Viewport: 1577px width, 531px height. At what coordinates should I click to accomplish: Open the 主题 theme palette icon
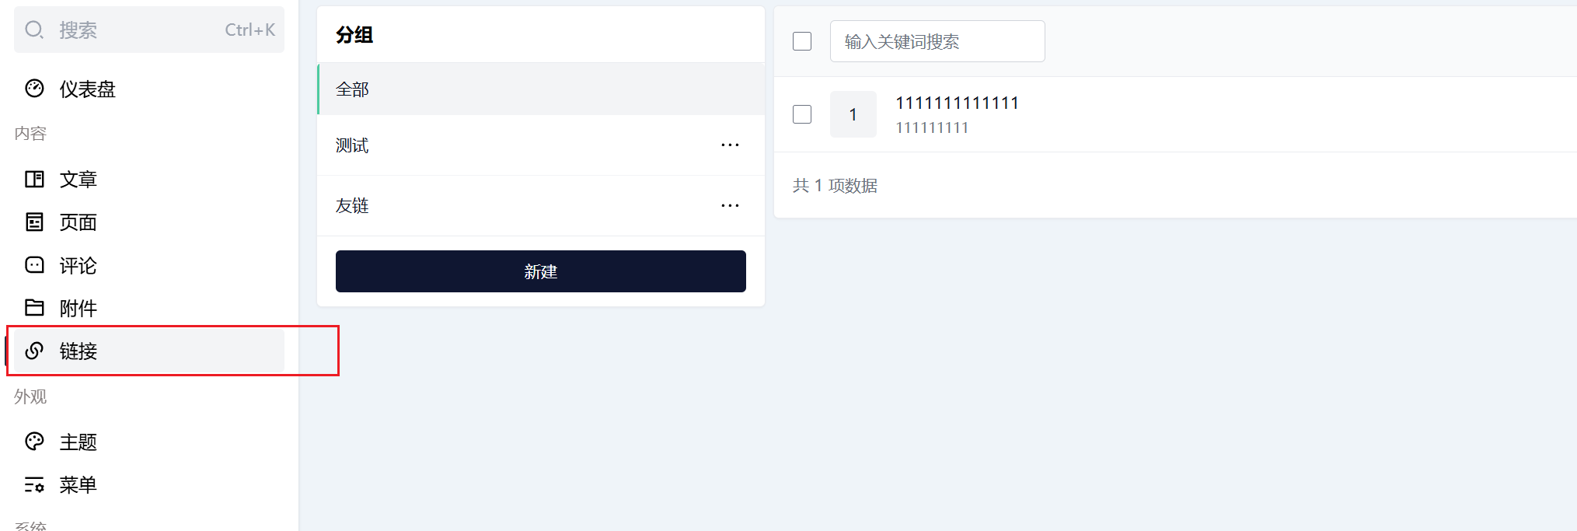pos(34,442)
